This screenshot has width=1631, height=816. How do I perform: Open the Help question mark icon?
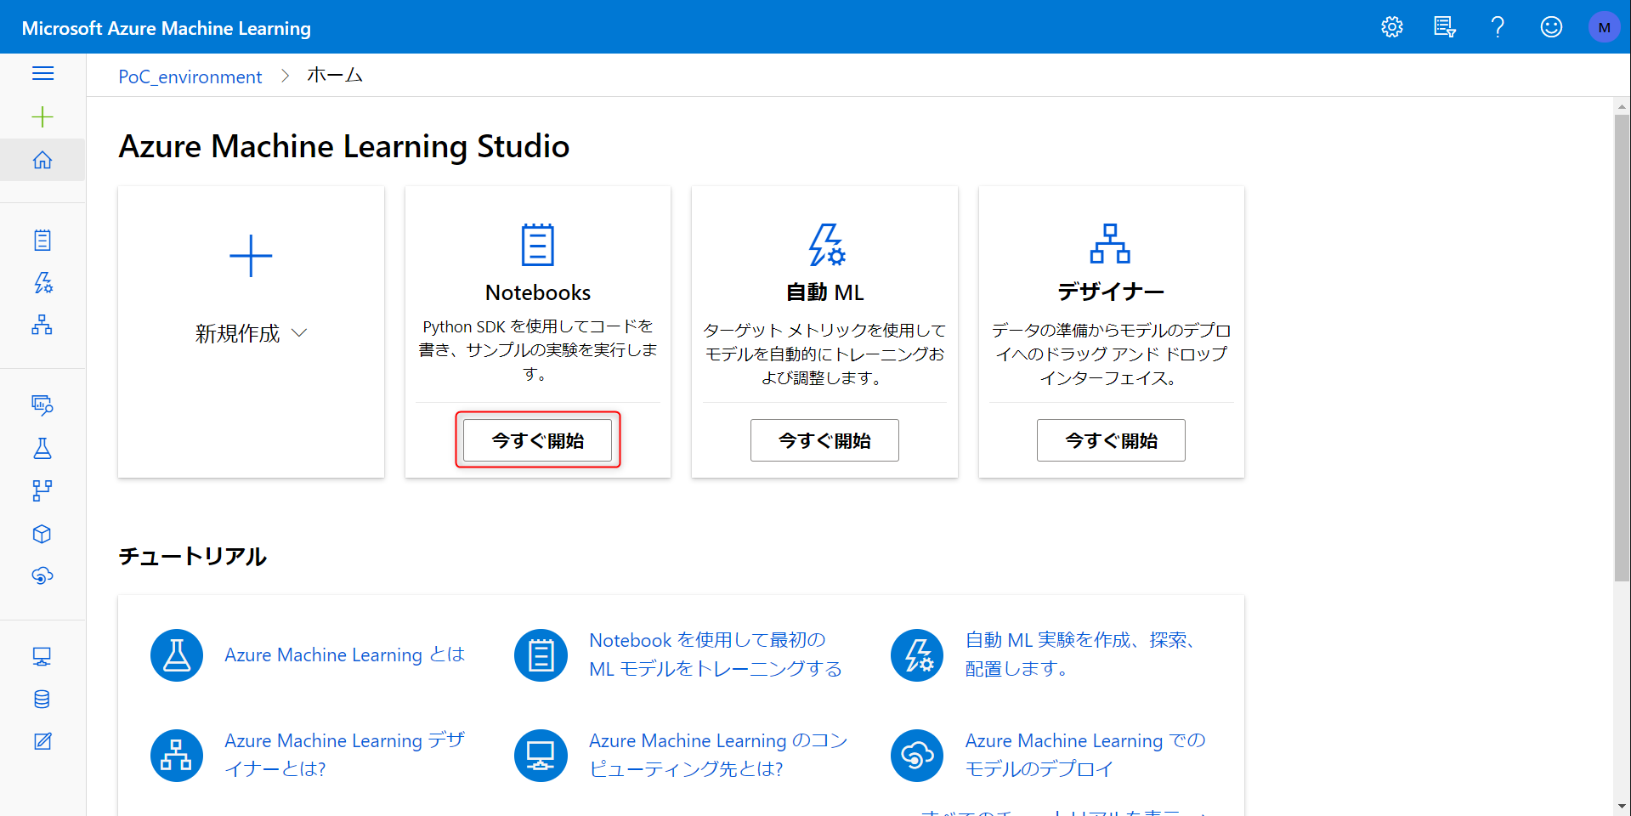coord(1498,27)
